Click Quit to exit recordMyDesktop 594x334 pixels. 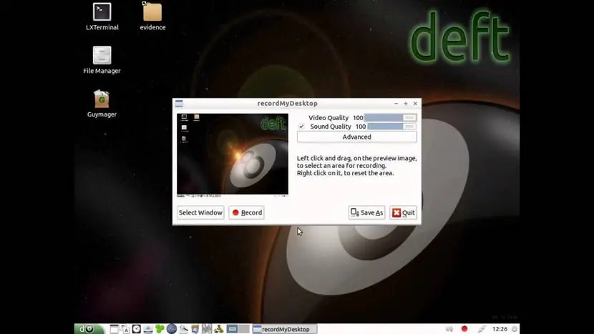[404, 212]
